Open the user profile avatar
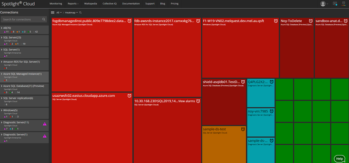The image size is (349, 163). [x=323, y=4]
